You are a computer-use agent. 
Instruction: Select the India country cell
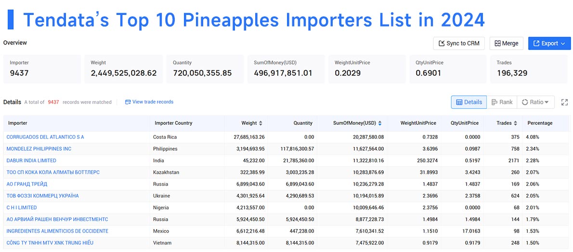[x=158, y=160]
